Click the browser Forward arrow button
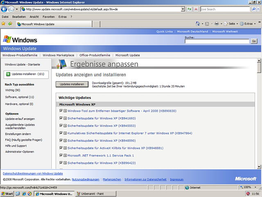 [x=11, y=9]
